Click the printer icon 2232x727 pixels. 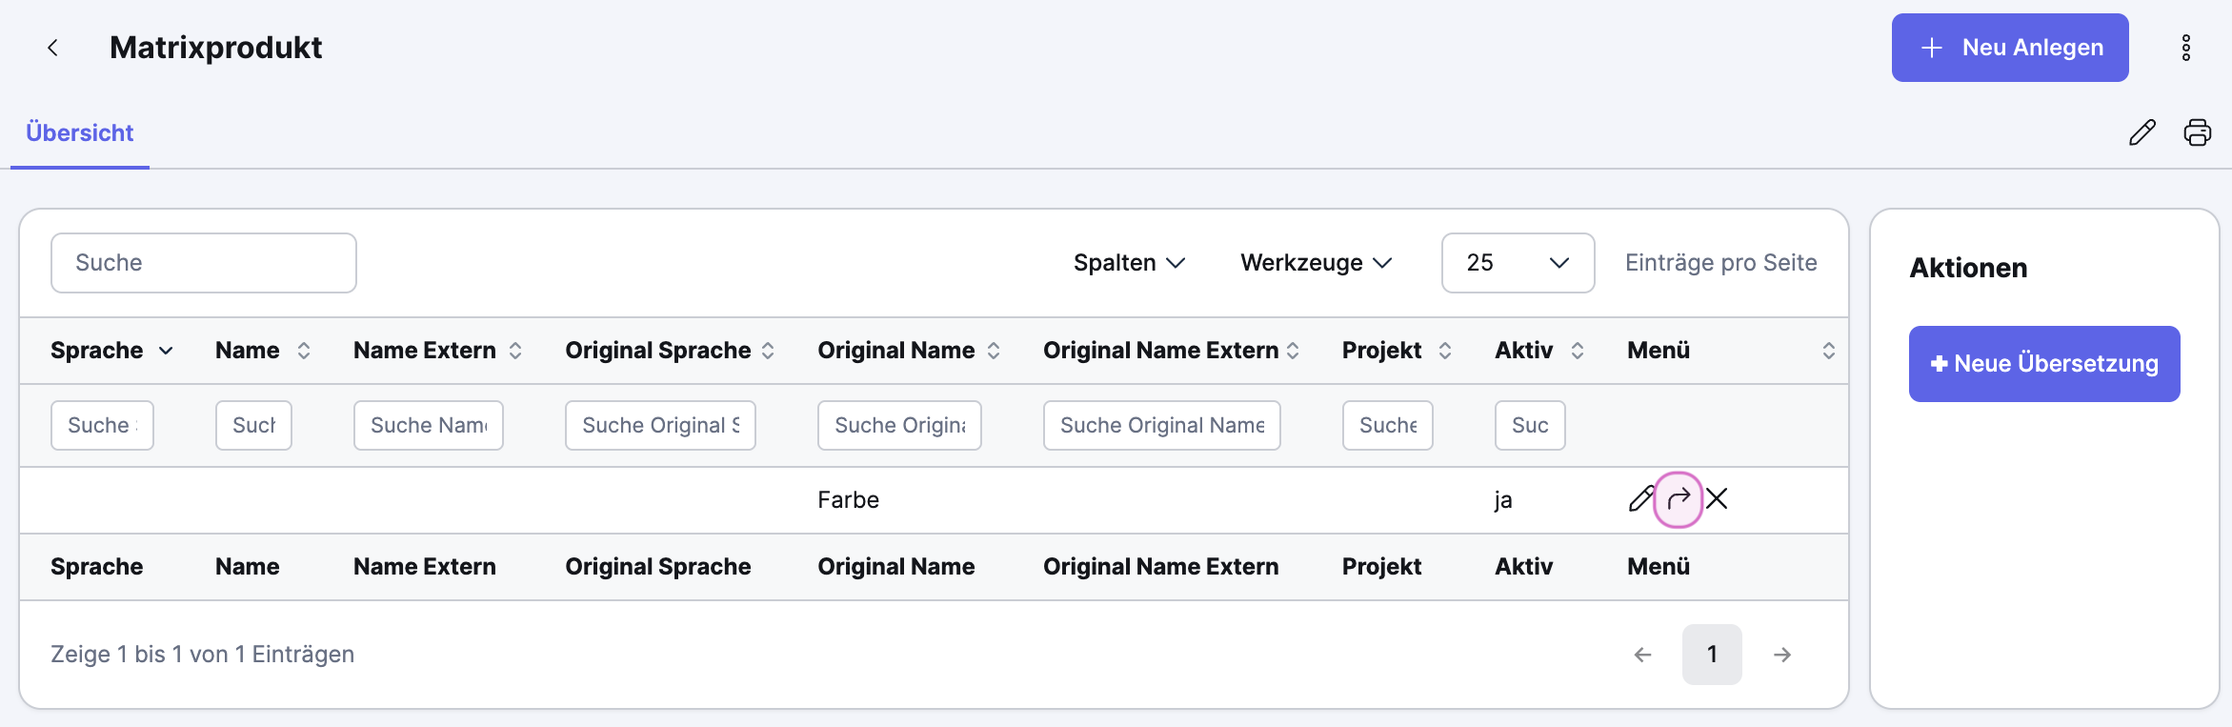[2197, 132]
